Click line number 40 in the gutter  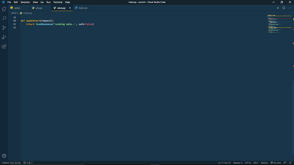tap(14, 21)
